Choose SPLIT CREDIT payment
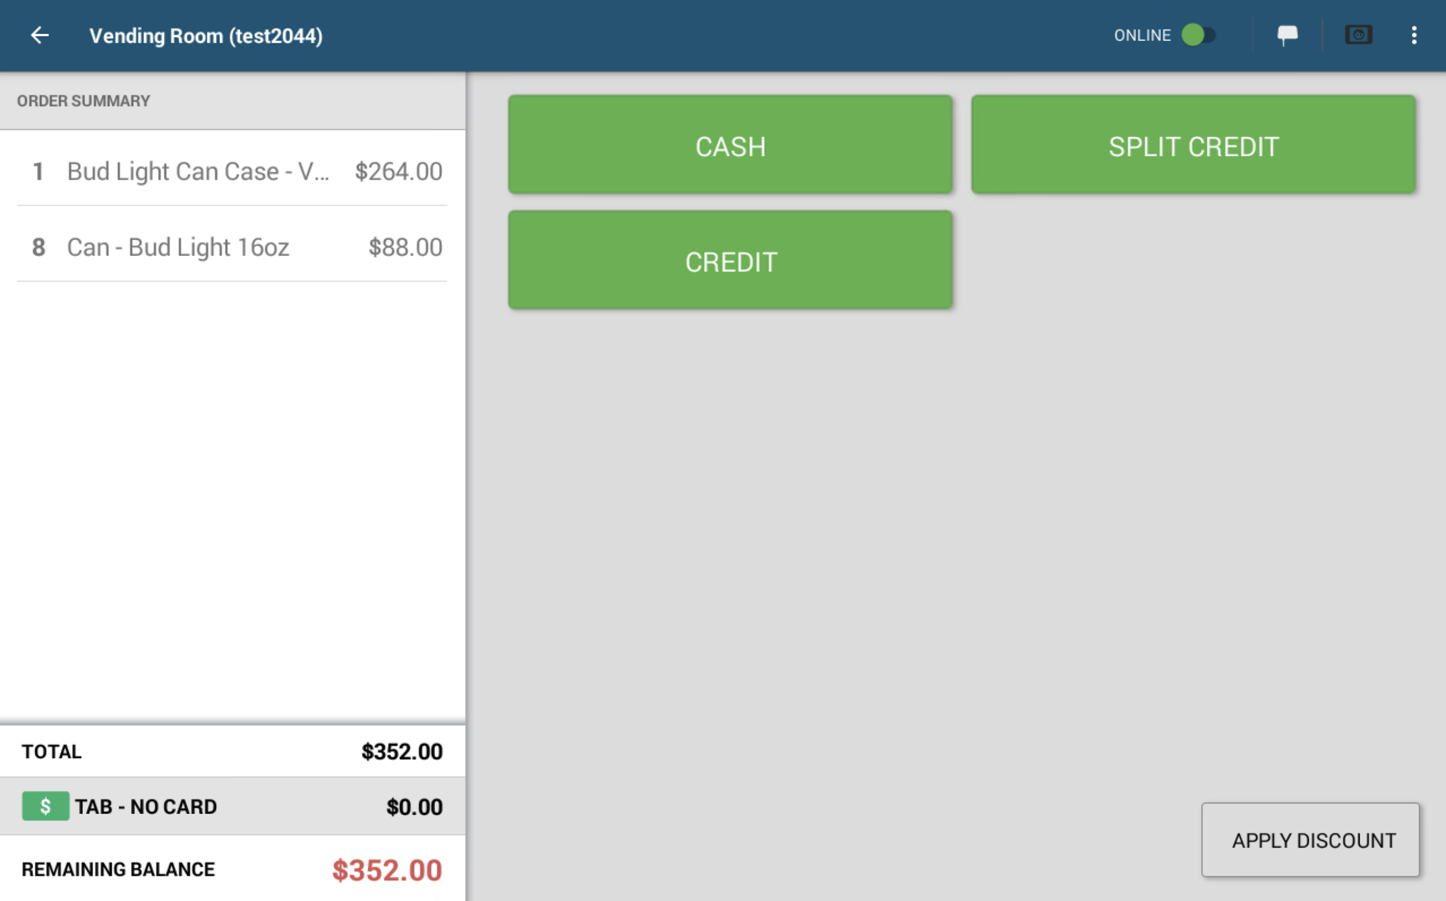 click(1193, 145)
